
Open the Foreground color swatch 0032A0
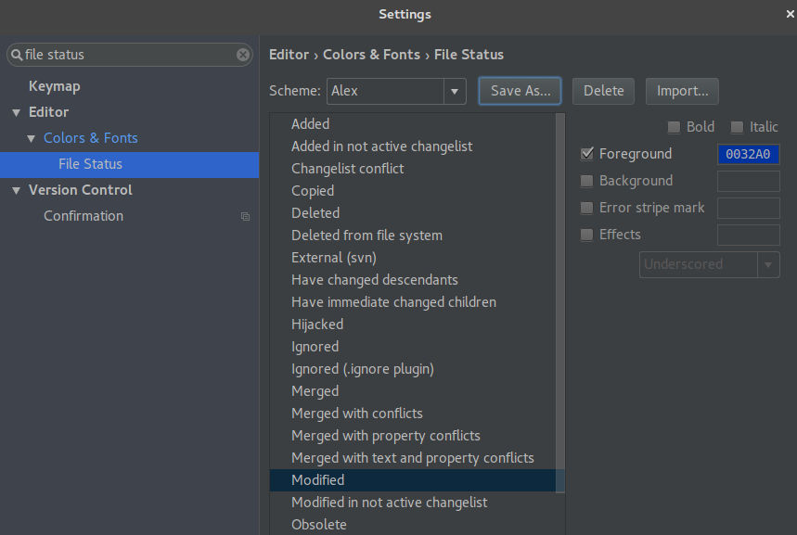tap(748, 155)
